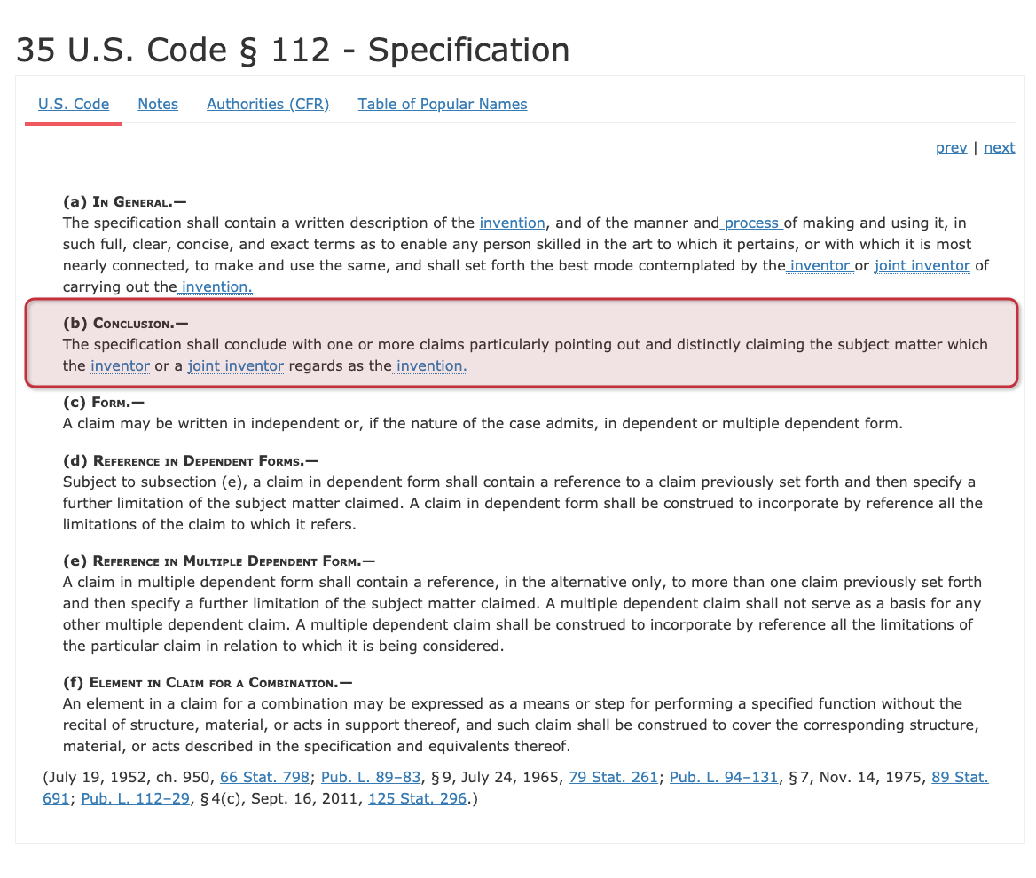
Task: Follow the 89 Stat. 691 citation link
Action: tap(960, 776)
